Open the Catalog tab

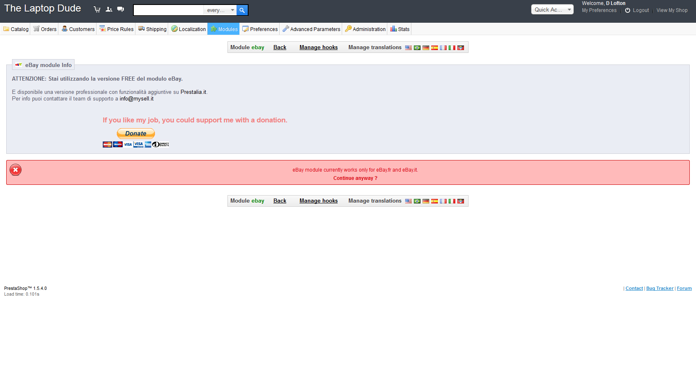pyautogui.click(x=16, y=29)
